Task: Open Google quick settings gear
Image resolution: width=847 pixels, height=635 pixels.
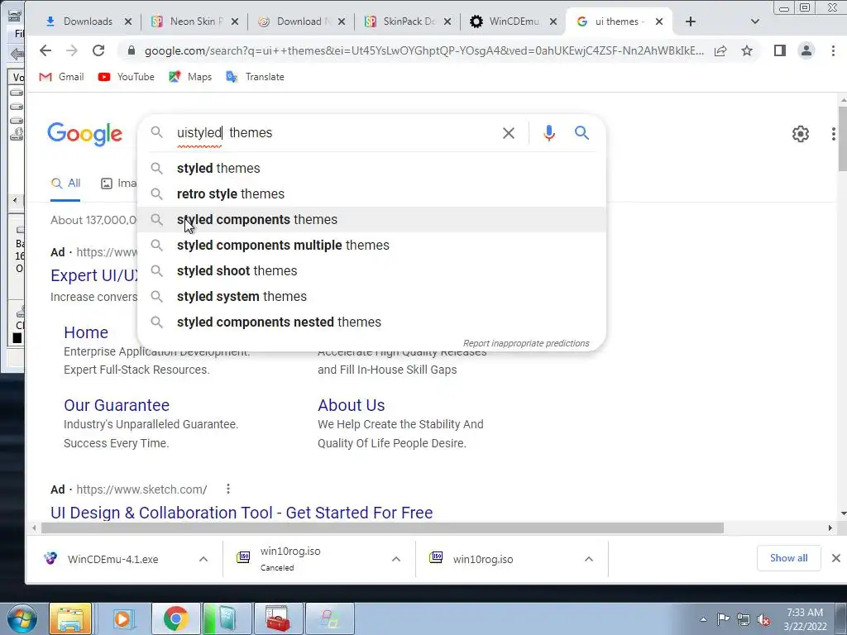Action: point(801,134)
